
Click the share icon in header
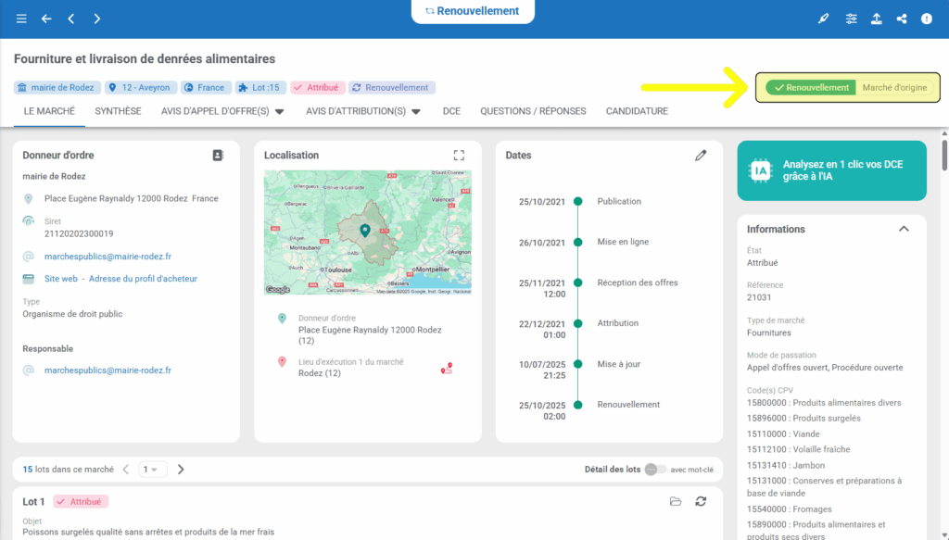click(x=901, y=19)
